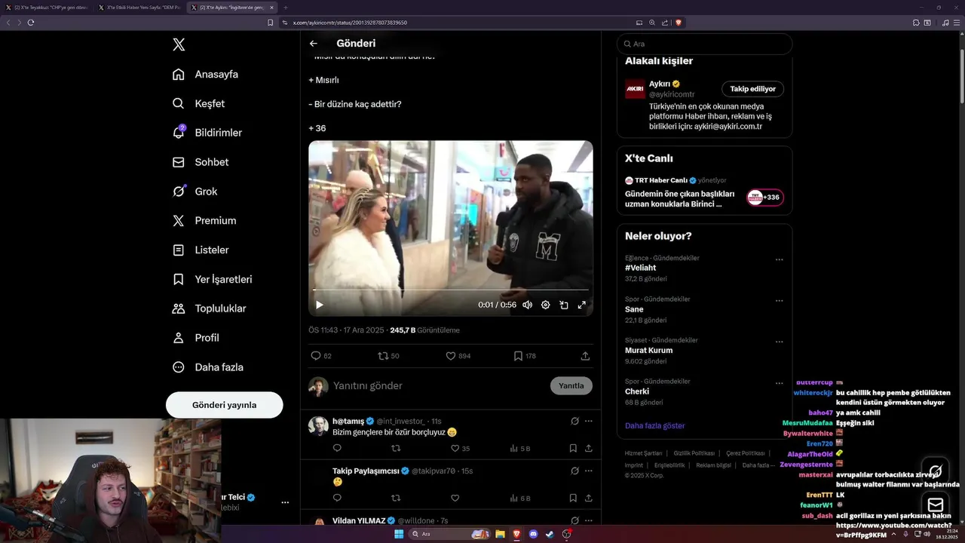Switch to first browser tab about CHP
Screen dimensions: 965x543
click(x=47, y=8)
